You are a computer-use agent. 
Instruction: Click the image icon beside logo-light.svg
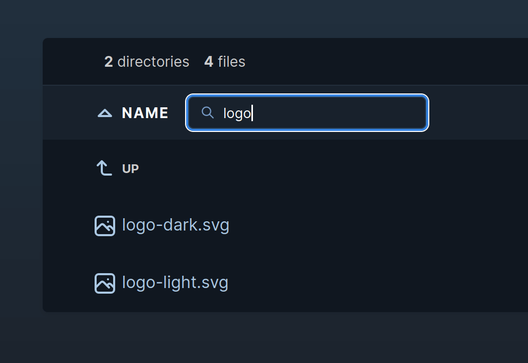pos(105,283)
